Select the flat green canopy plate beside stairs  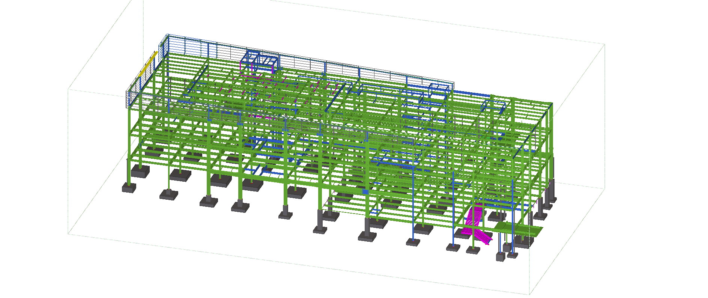519,229
